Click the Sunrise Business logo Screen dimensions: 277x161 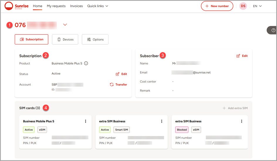(17, 6)
